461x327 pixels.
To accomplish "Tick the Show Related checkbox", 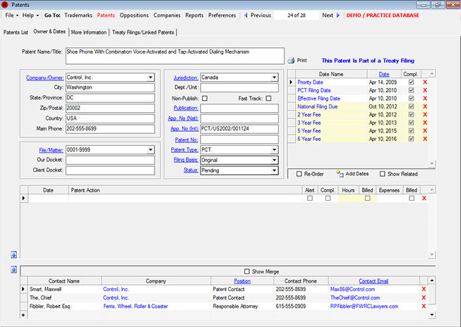I will tap(383, 173).
